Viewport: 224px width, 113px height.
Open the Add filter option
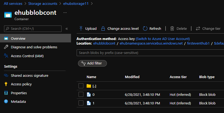92,63
